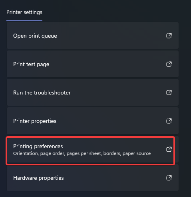Open Hardware properties
Screen dimensions: 191x197
point(93,178)
